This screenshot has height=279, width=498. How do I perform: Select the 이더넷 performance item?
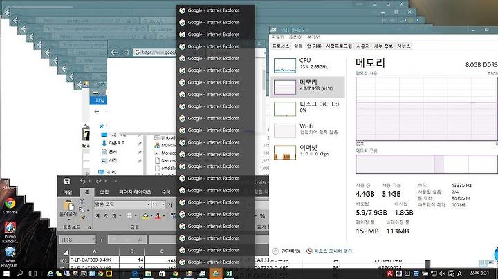pyautogui.click(x=307, y=152)
